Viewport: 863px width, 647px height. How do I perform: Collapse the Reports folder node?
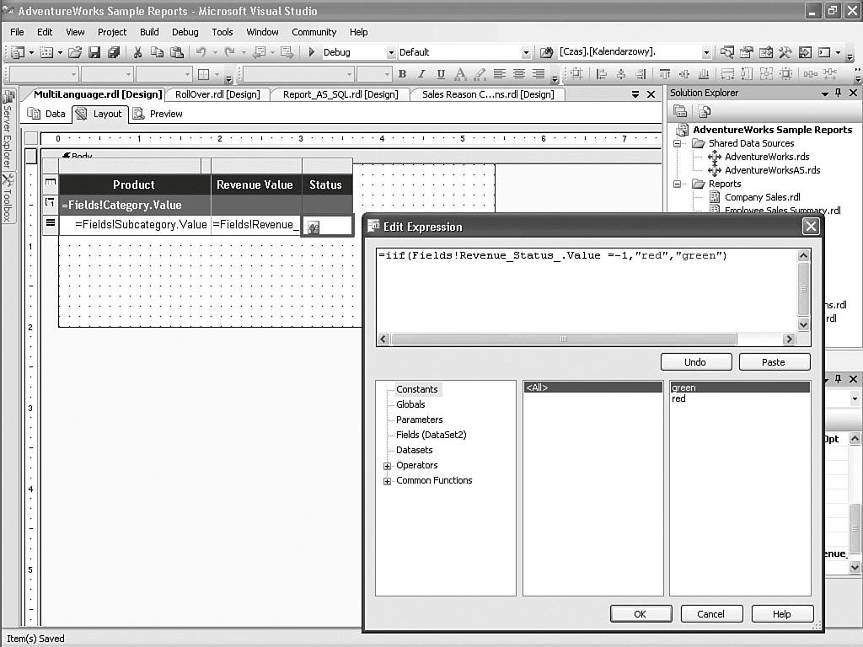pyautogui.click(x=678, y=184)
